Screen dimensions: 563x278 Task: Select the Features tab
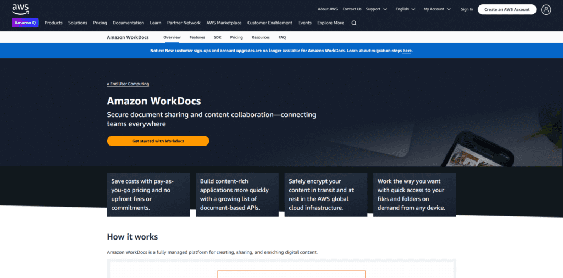tap(197, 37)
